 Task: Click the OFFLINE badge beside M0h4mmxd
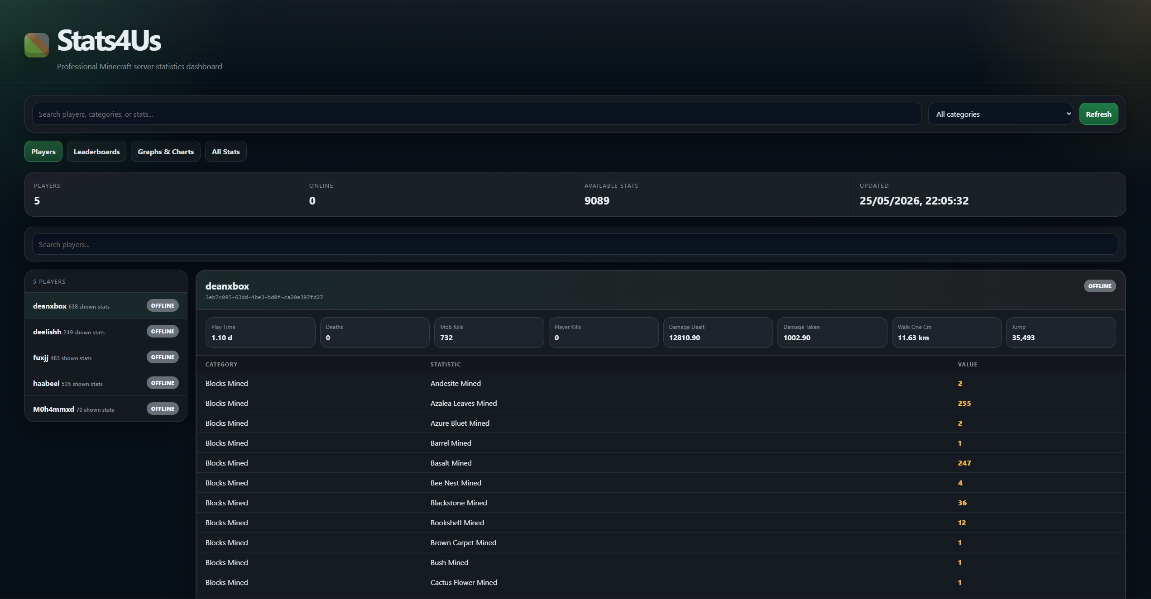click(163, 409)
